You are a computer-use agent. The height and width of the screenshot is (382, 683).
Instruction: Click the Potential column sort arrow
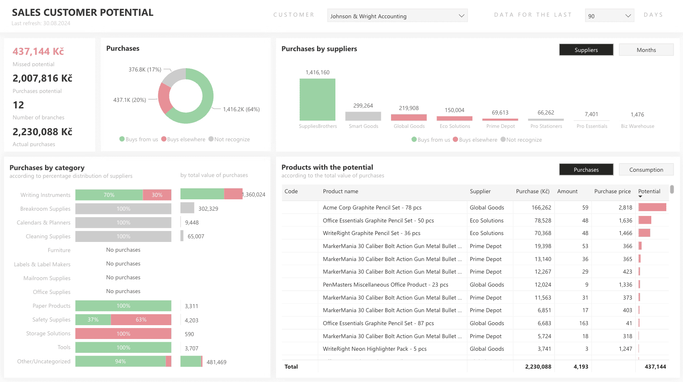[640, 196]
